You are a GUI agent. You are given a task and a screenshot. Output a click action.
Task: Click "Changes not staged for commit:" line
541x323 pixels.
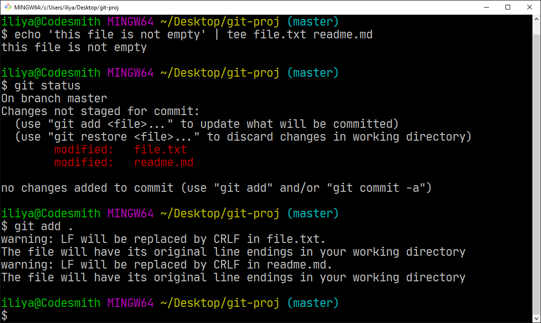pos(101,111)
